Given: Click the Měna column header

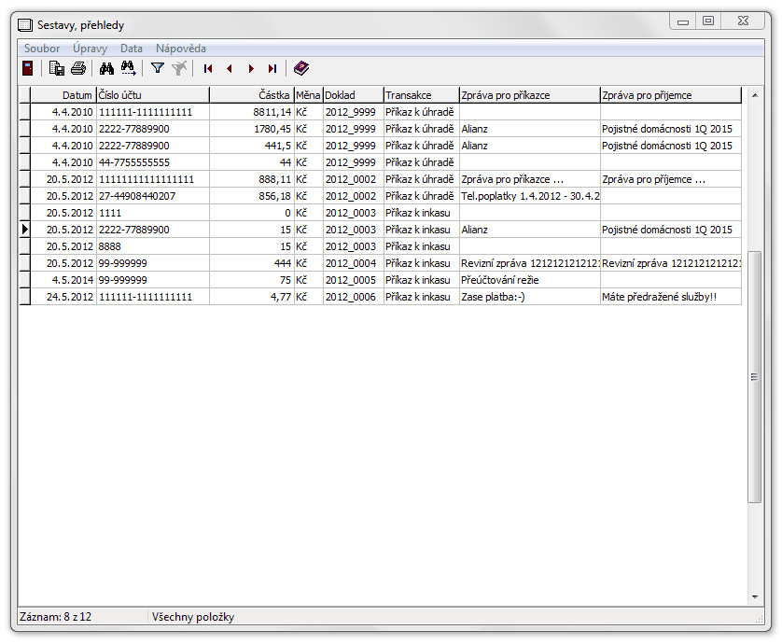Looking at the screenshot, I should (309, 95).
